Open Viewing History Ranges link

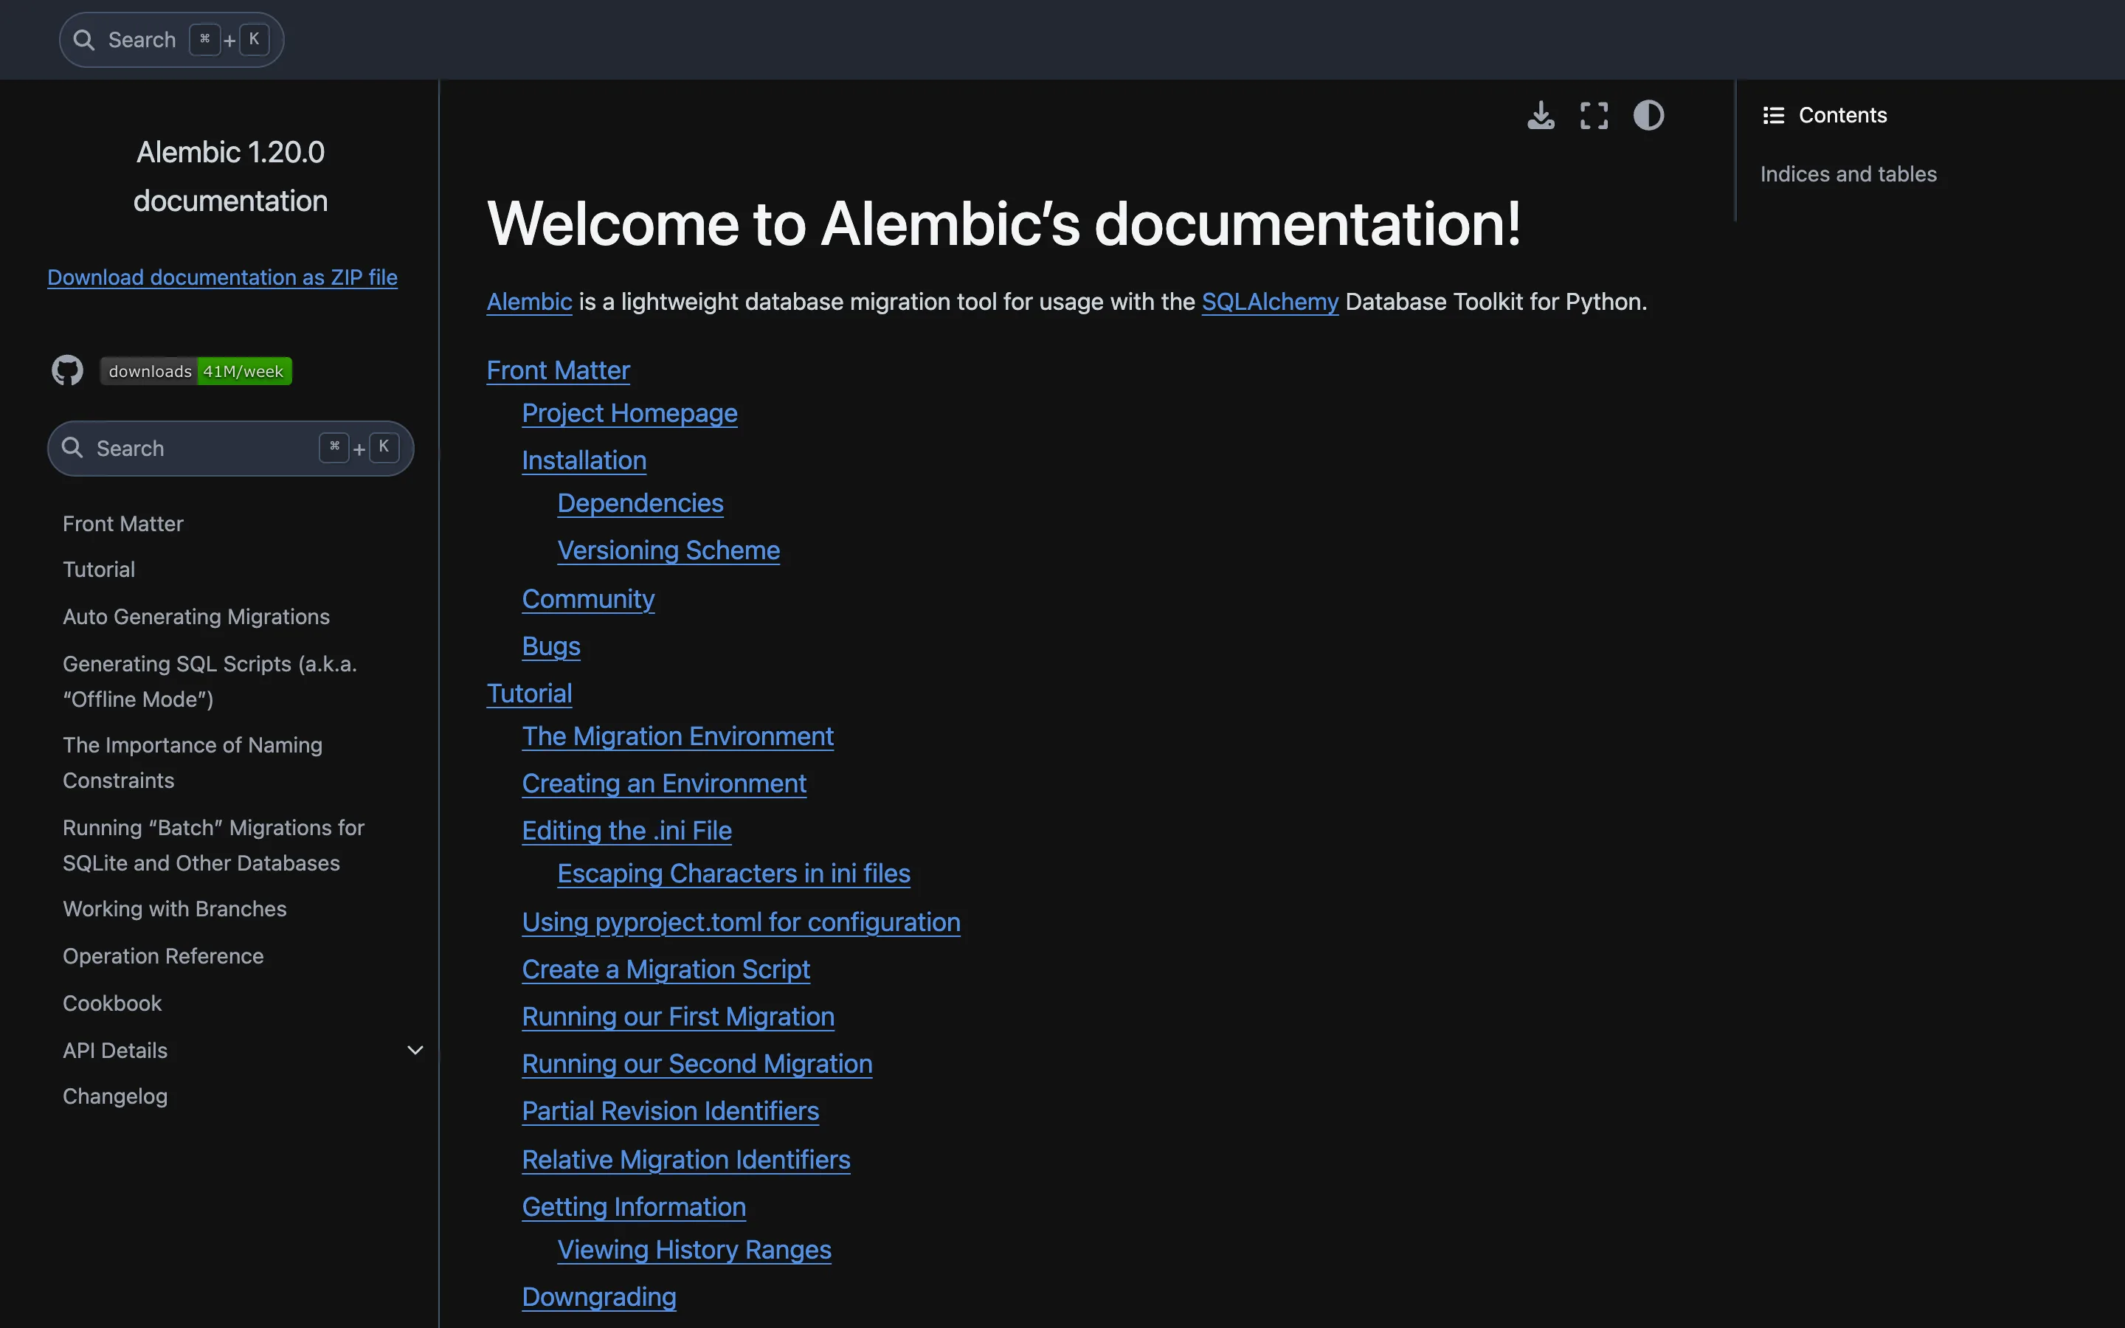(x=694, y=1249)
